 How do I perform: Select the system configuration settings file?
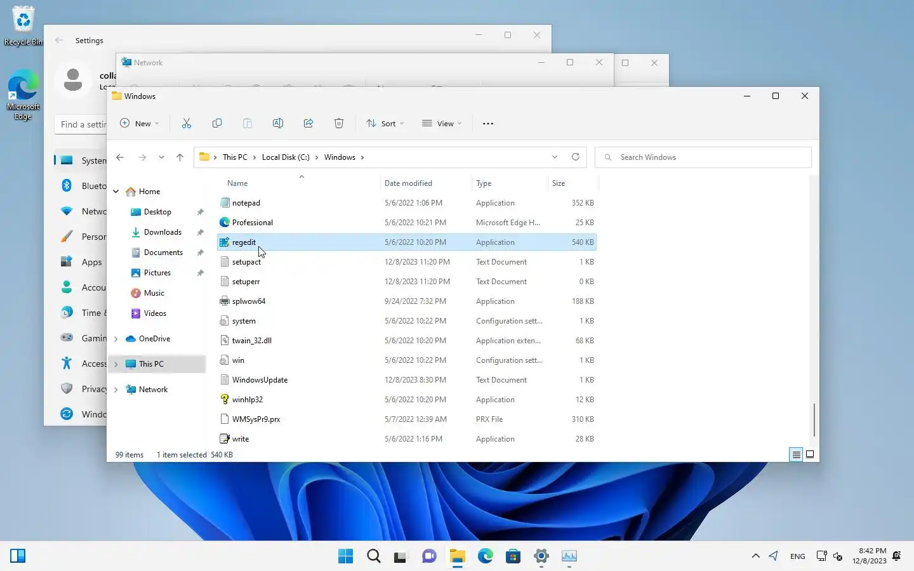407,321
